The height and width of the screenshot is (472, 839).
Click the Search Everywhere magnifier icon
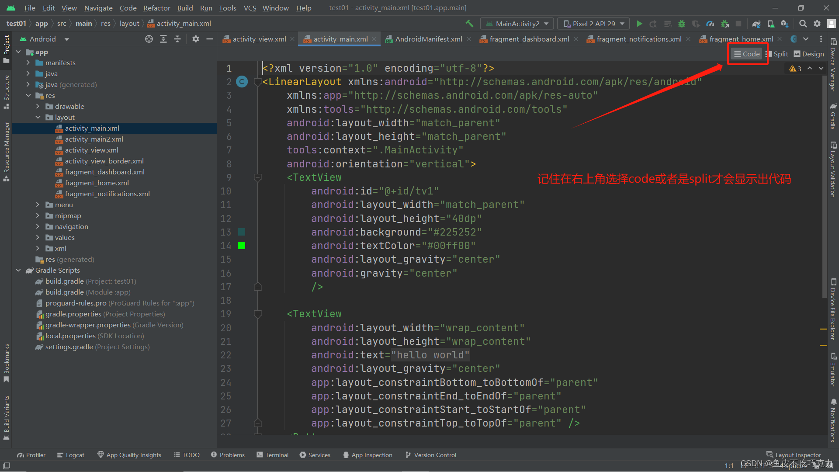803,24
